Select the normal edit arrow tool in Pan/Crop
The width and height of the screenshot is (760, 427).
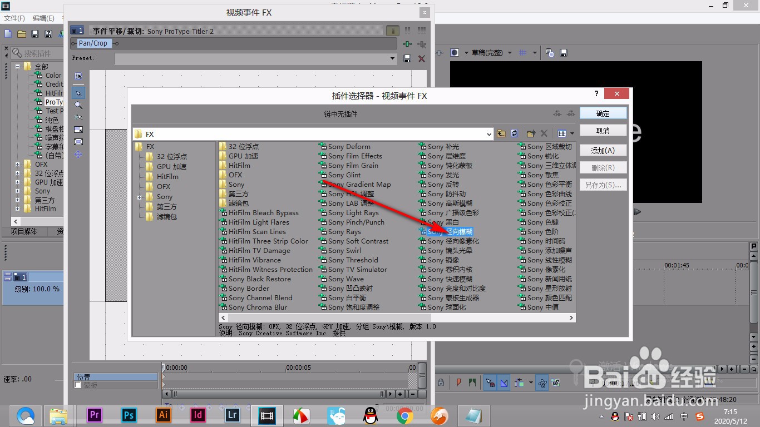(78, 93)
